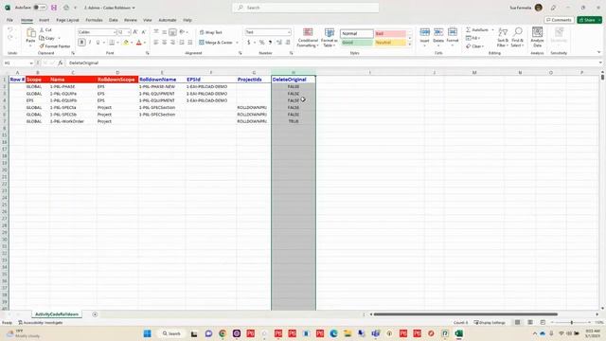Click the Decrease Font Size icon
This screenshot has width=606, height=341.
tap(143, 32)
